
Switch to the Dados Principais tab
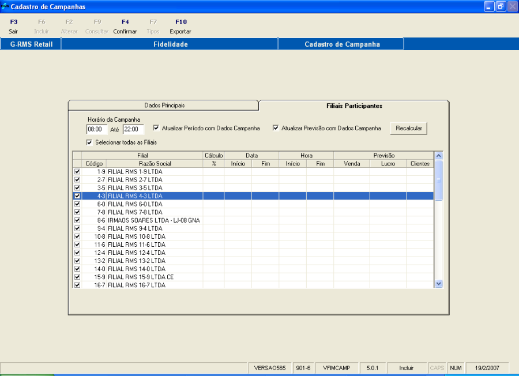[164, 106]
